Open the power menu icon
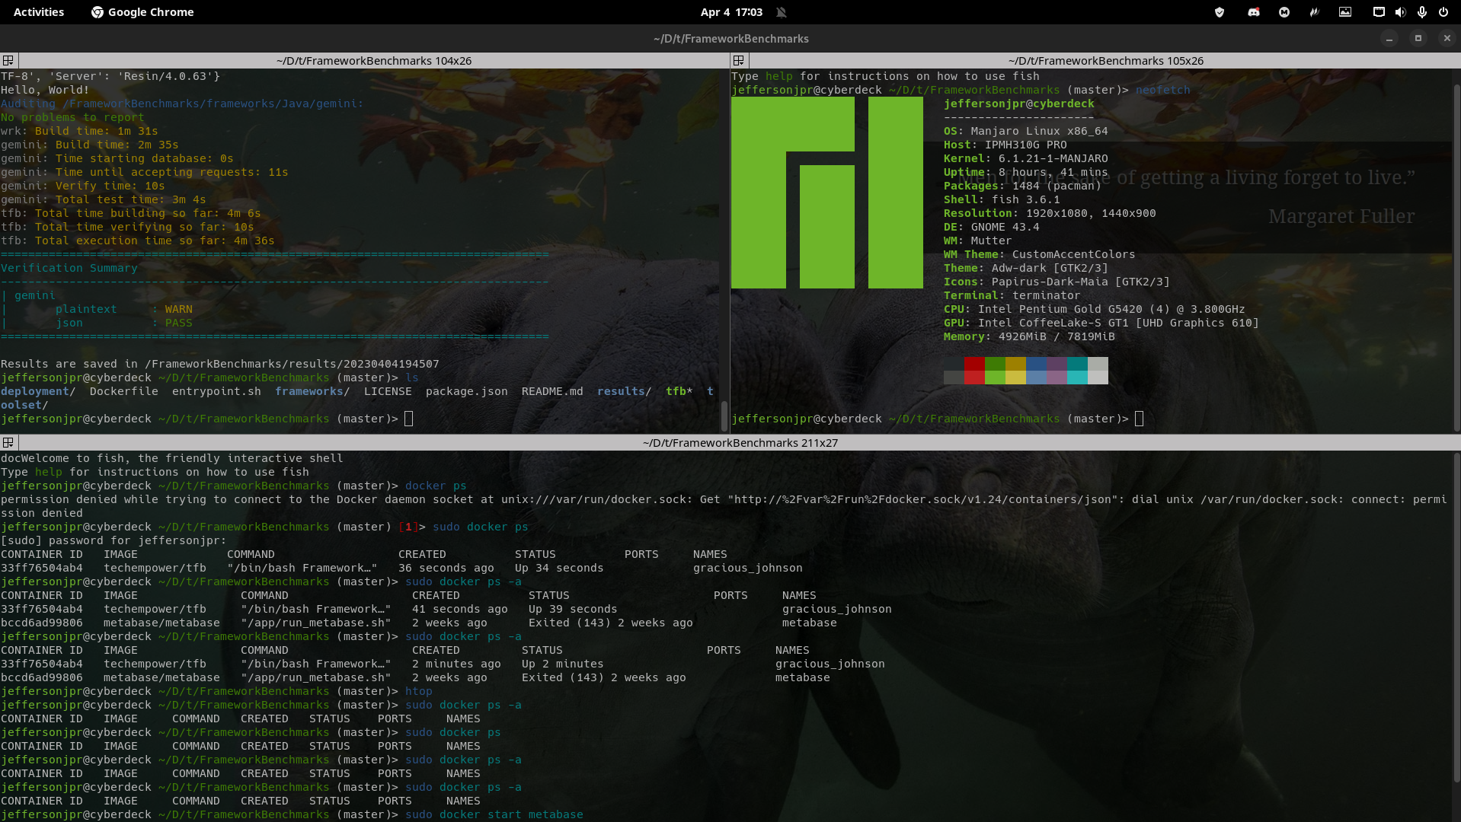This screenshot has height=822, width=1461. (1443, 12)
